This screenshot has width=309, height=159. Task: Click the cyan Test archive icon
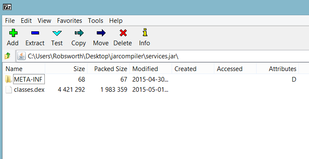coord(57,33)
